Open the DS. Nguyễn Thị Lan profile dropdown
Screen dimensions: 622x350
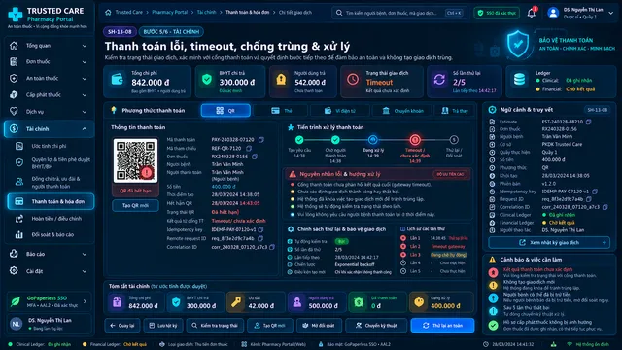point(611,13)
